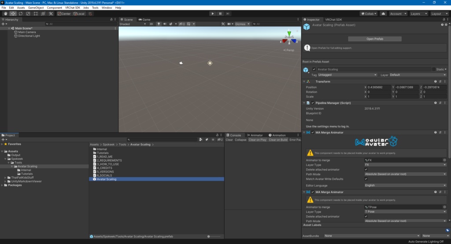
Task: Select the combined Transform tool
Action: pos(43,14)
